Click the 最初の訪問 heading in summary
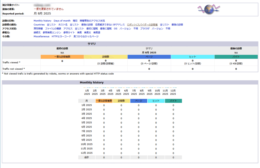The image size is (260, 168). (62, 49)
